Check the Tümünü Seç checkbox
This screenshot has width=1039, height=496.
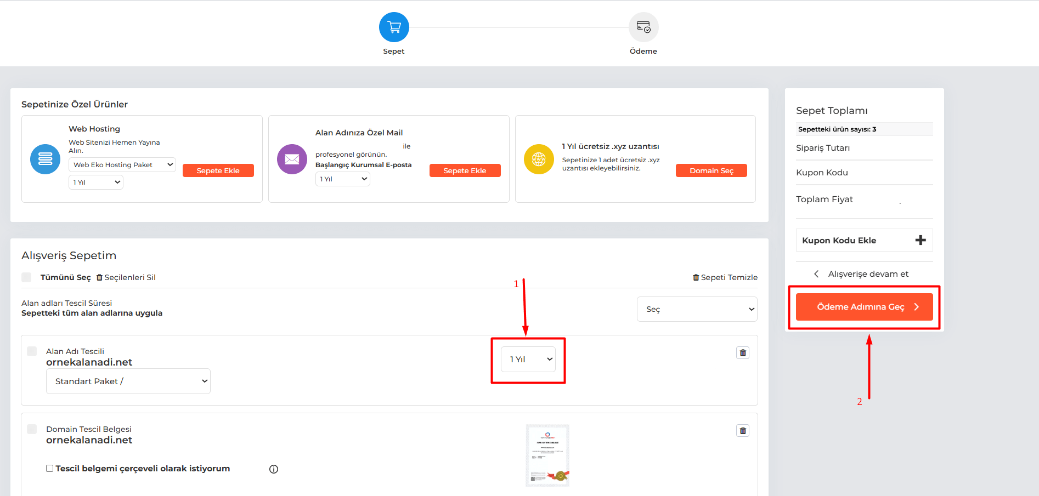point(26,277)
